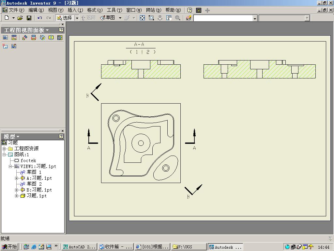This screenshot has height=251, width=334.
Task: Open the 选择 mode dropdown arrow
Action: [77, 18]
